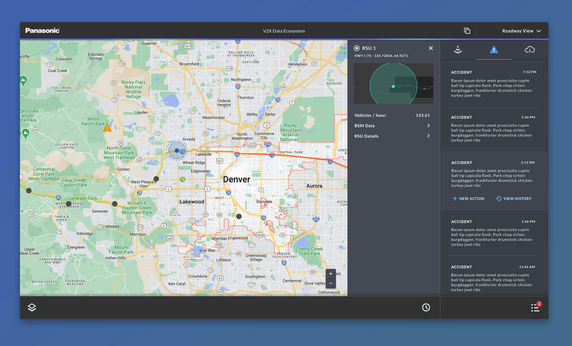Click the duplicate window icon in header
This screenshot has width=572, height=346.
coord(467,31)
